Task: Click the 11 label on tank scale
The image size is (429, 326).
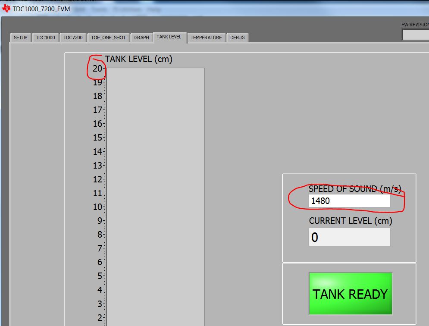Action: click(97, 193)
